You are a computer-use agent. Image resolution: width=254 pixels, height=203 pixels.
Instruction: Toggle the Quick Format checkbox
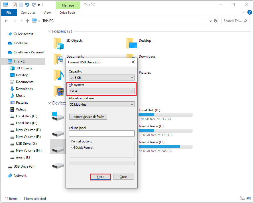(x=73, y=148)
